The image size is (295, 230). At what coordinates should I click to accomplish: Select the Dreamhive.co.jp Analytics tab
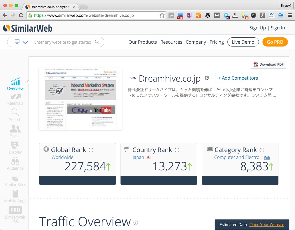pyautogui.click(x=50, y=7)
